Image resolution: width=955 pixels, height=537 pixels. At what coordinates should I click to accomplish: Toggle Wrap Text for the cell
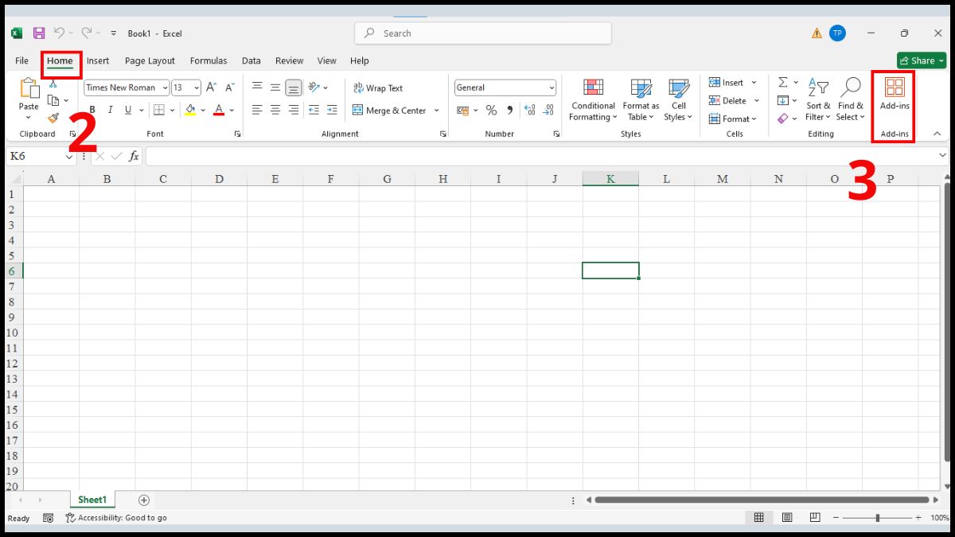point(378,88)
